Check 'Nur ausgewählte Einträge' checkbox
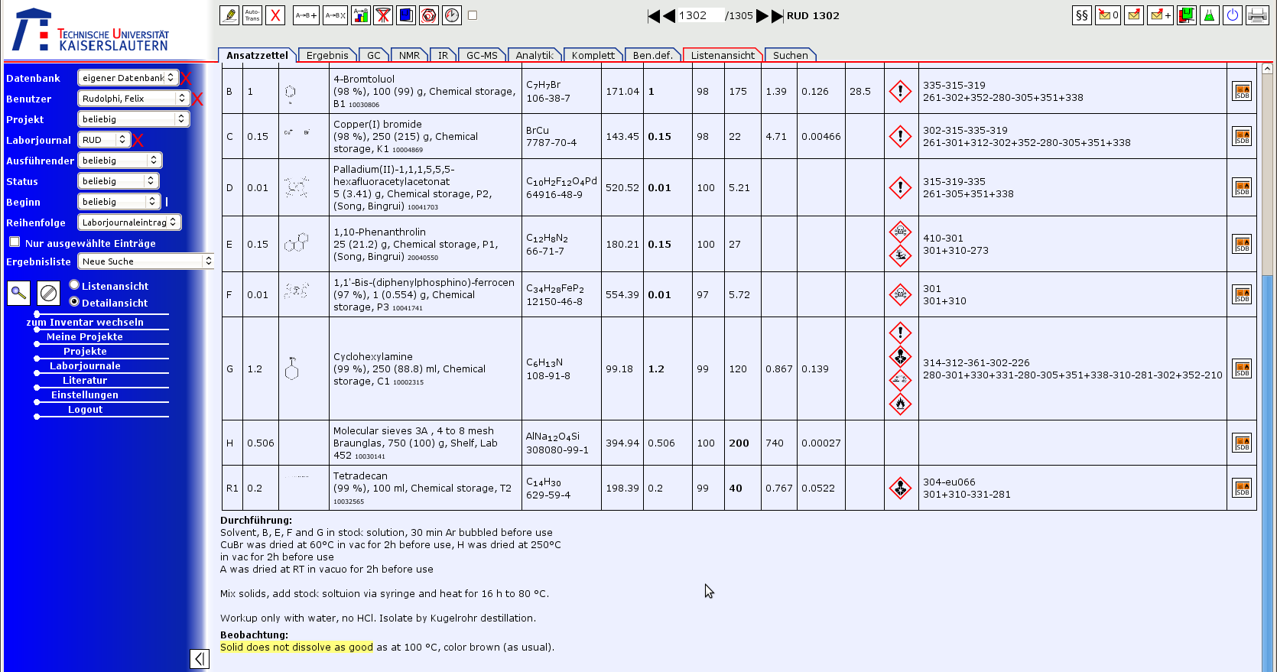Viewport: 1277px width, 672px height. coord(15,242)
